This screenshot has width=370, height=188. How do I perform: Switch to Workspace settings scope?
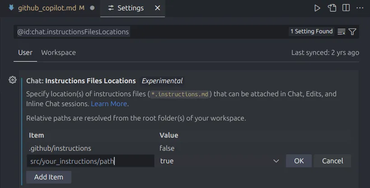[x=59, y=53]
